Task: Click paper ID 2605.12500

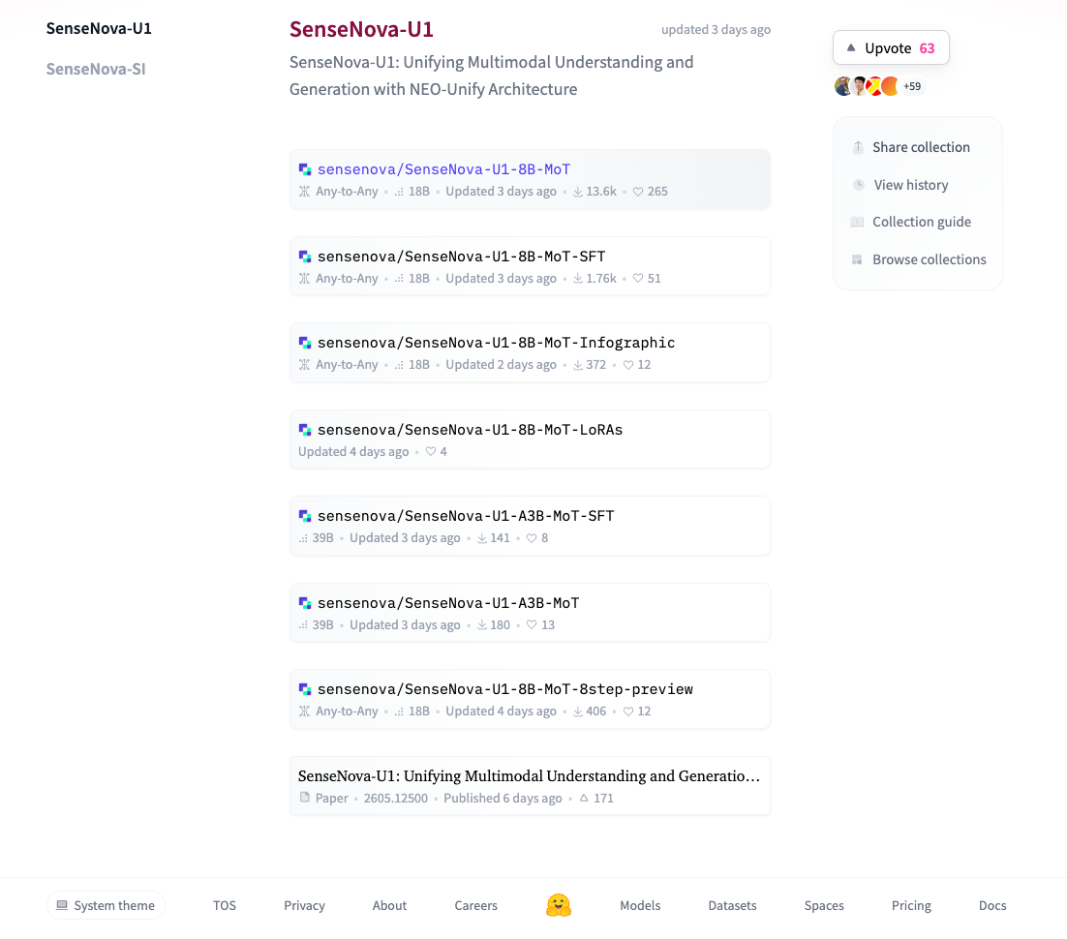Action: 395,798
